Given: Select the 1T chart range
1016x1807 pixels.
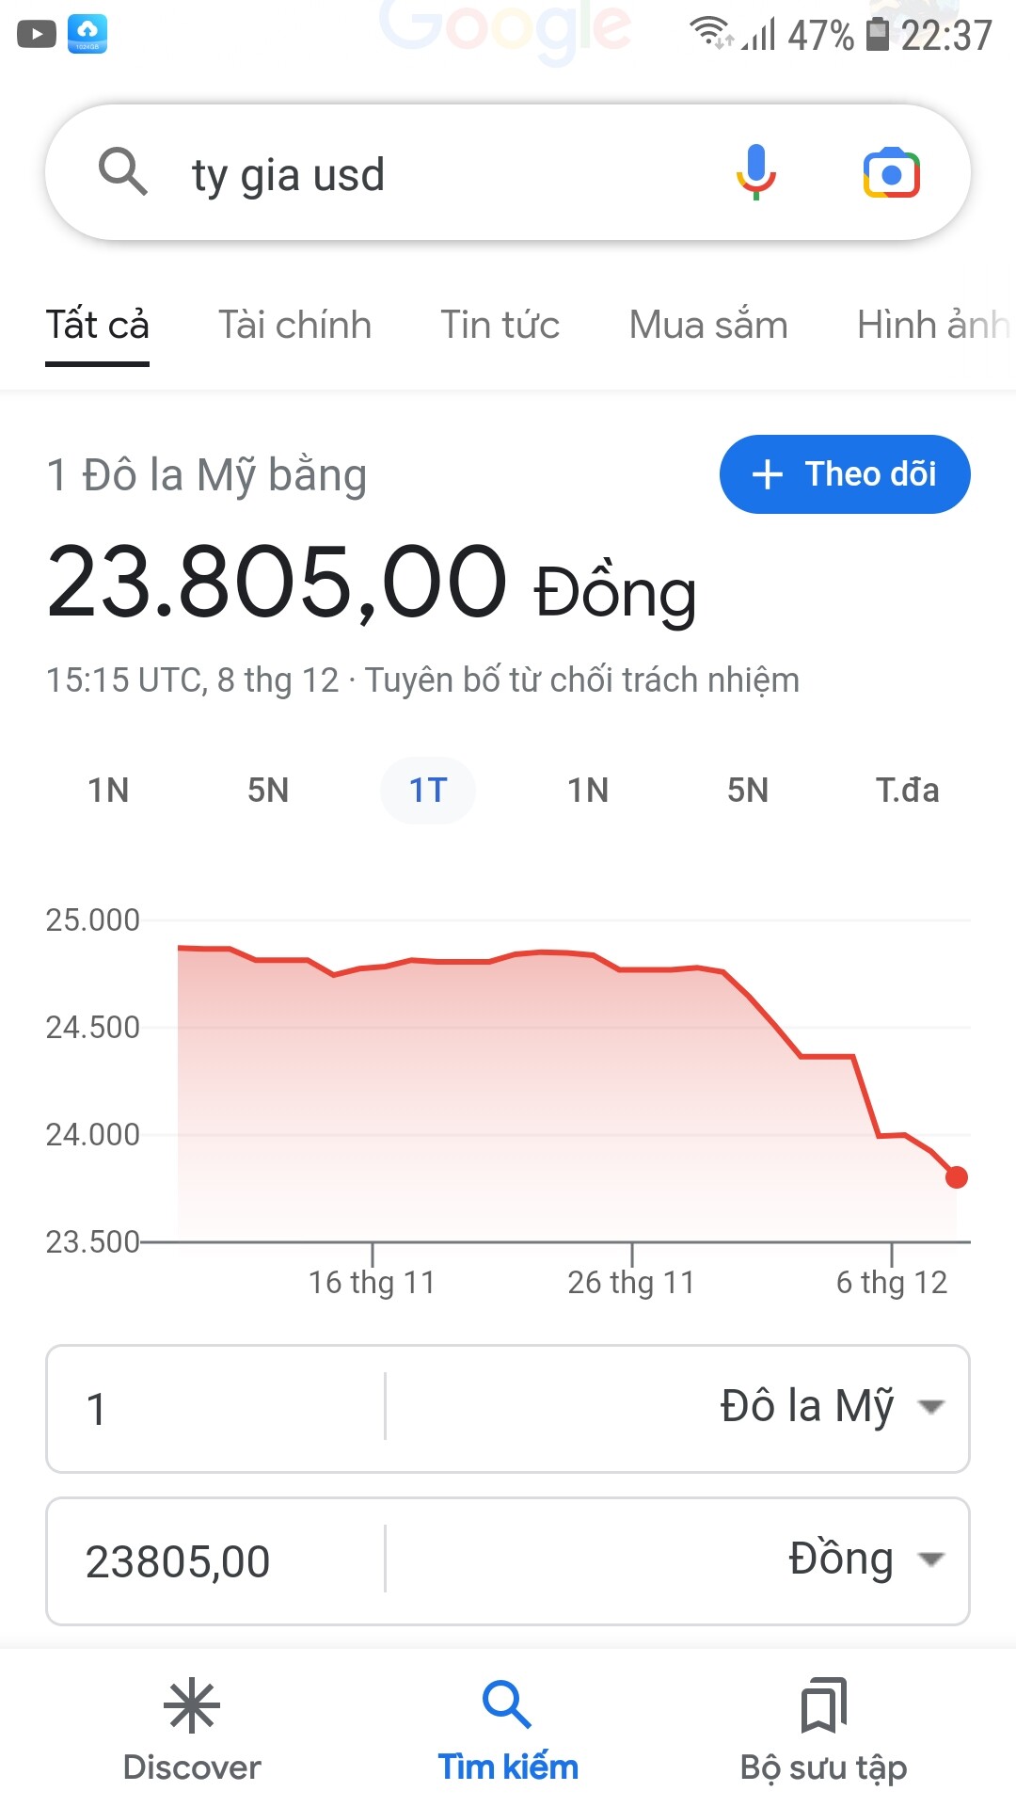Looking at the screenshot, I should pos(427,790).
